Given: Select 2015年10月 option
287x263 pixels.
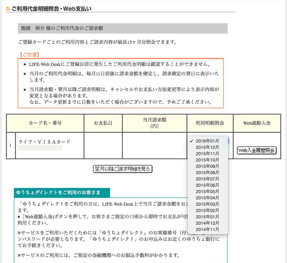Looking at the screenshot, I should tap(207, 160).
